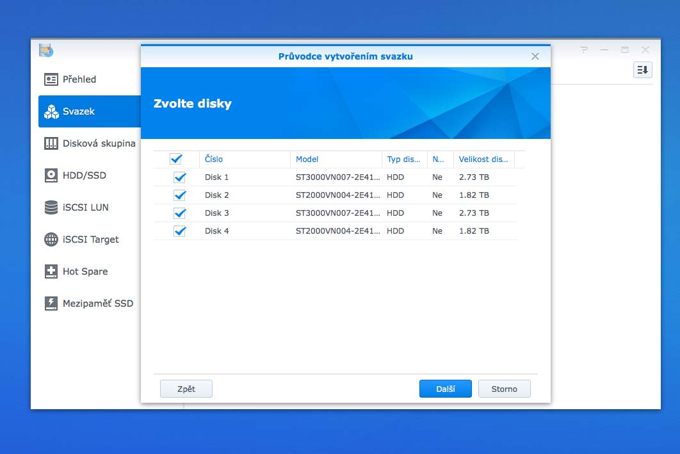The image size is (680, 454).
Task: Click the HDD/SSD drive icon
Action: [x=51, y=175]
